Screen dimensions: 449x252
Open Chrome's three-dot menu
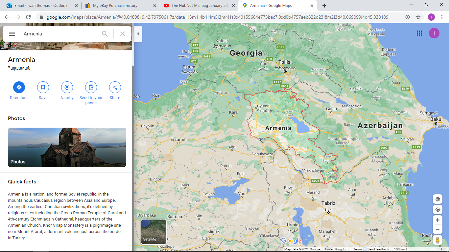tap(442, 17)
